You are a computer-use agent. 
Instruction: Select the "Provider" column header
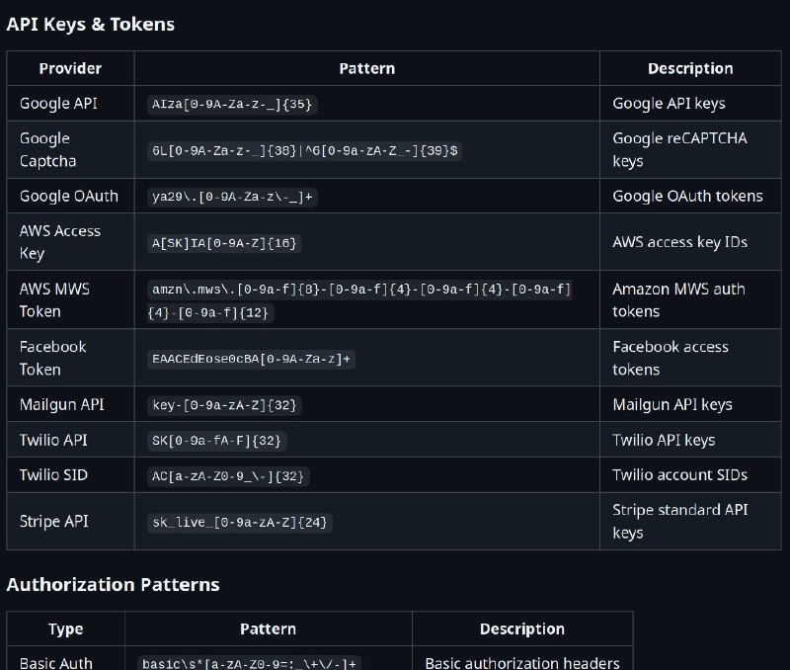coord(70,68)
